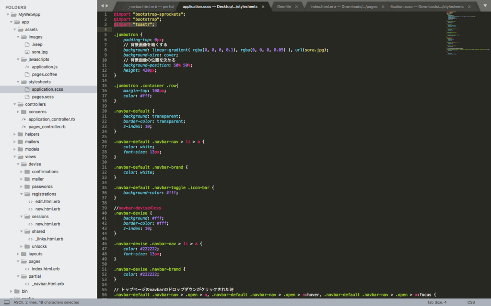The image size is (491, 306).
Task: Click the _navbar.html.erb markup icon in sidebar
Action: point(27,284)
